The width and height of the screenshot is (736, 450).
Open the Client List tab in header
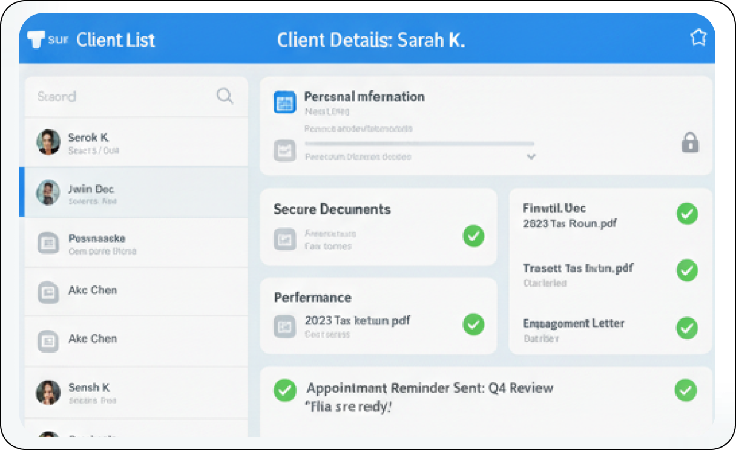tap(116, 40)
